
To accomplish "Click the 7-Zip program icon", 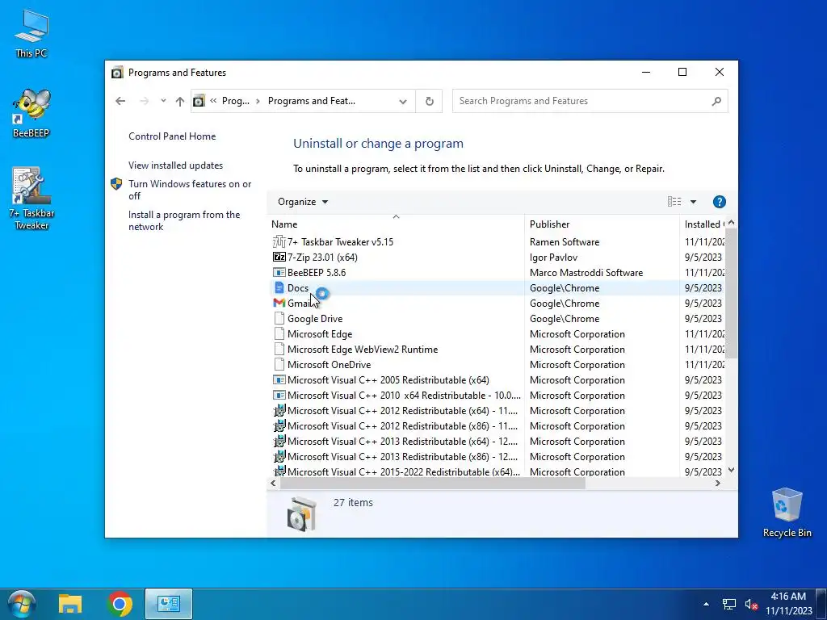I will [279, 258].
